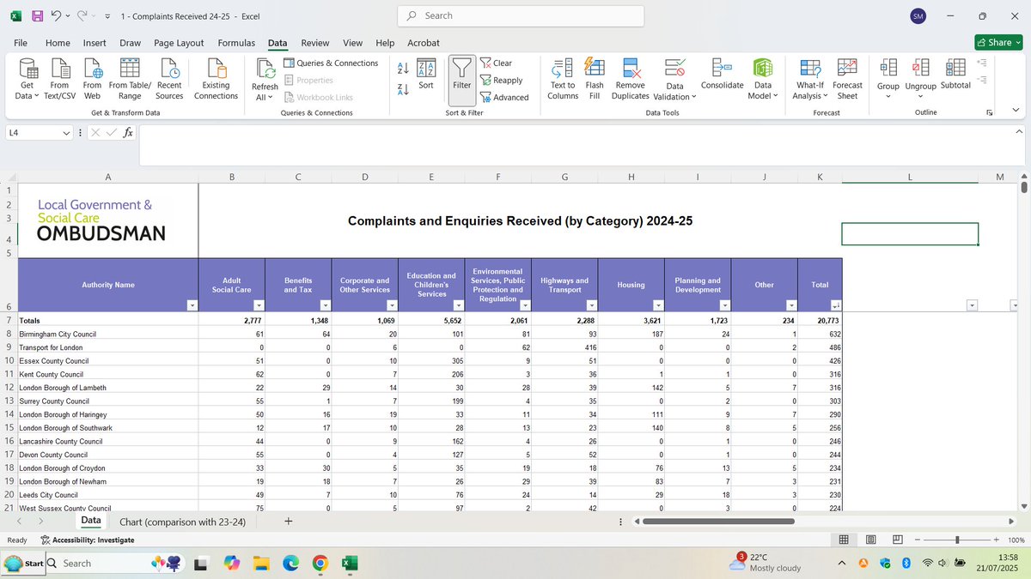This screenshot has height=579, width=1031.
Task: Create a Forecast Sheet
Action: click(847, 79)
